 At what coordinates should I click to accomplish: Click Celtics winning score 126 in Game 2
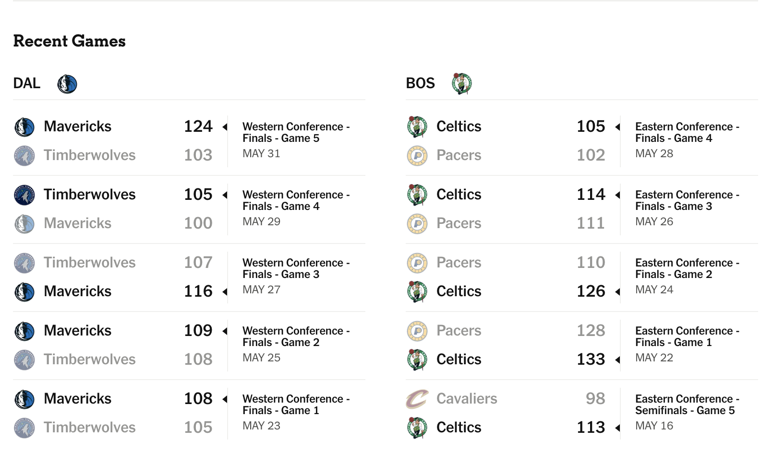591,291
